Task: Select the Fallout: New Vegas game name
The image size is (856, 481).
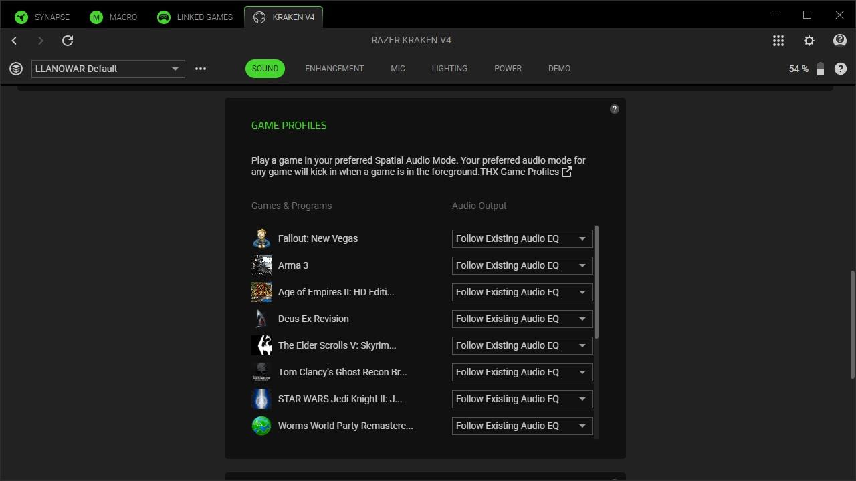Action: pyautogui.click(x=318, y=238)
